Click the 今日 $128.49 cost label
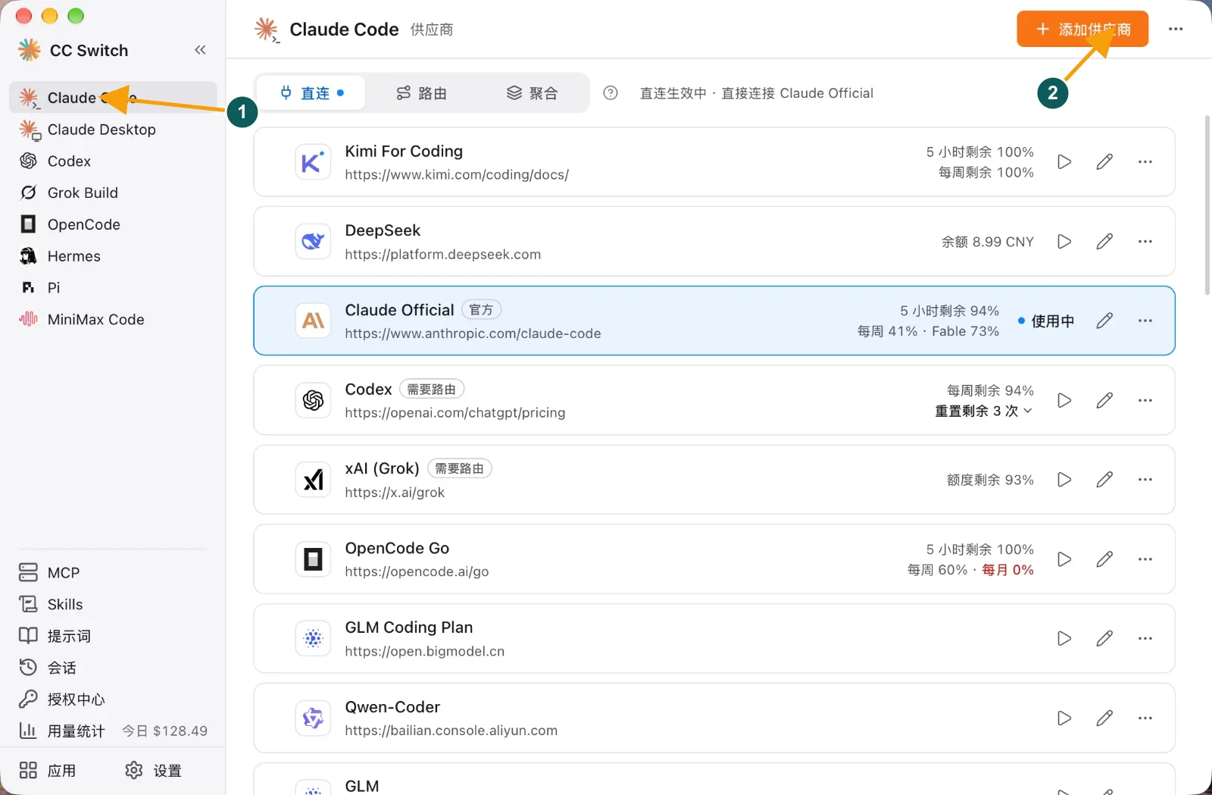1212x795 pixels. [x=164, y=731]
